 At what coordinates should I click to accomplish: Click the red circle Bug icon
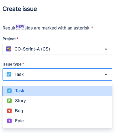tap(9, 111)
